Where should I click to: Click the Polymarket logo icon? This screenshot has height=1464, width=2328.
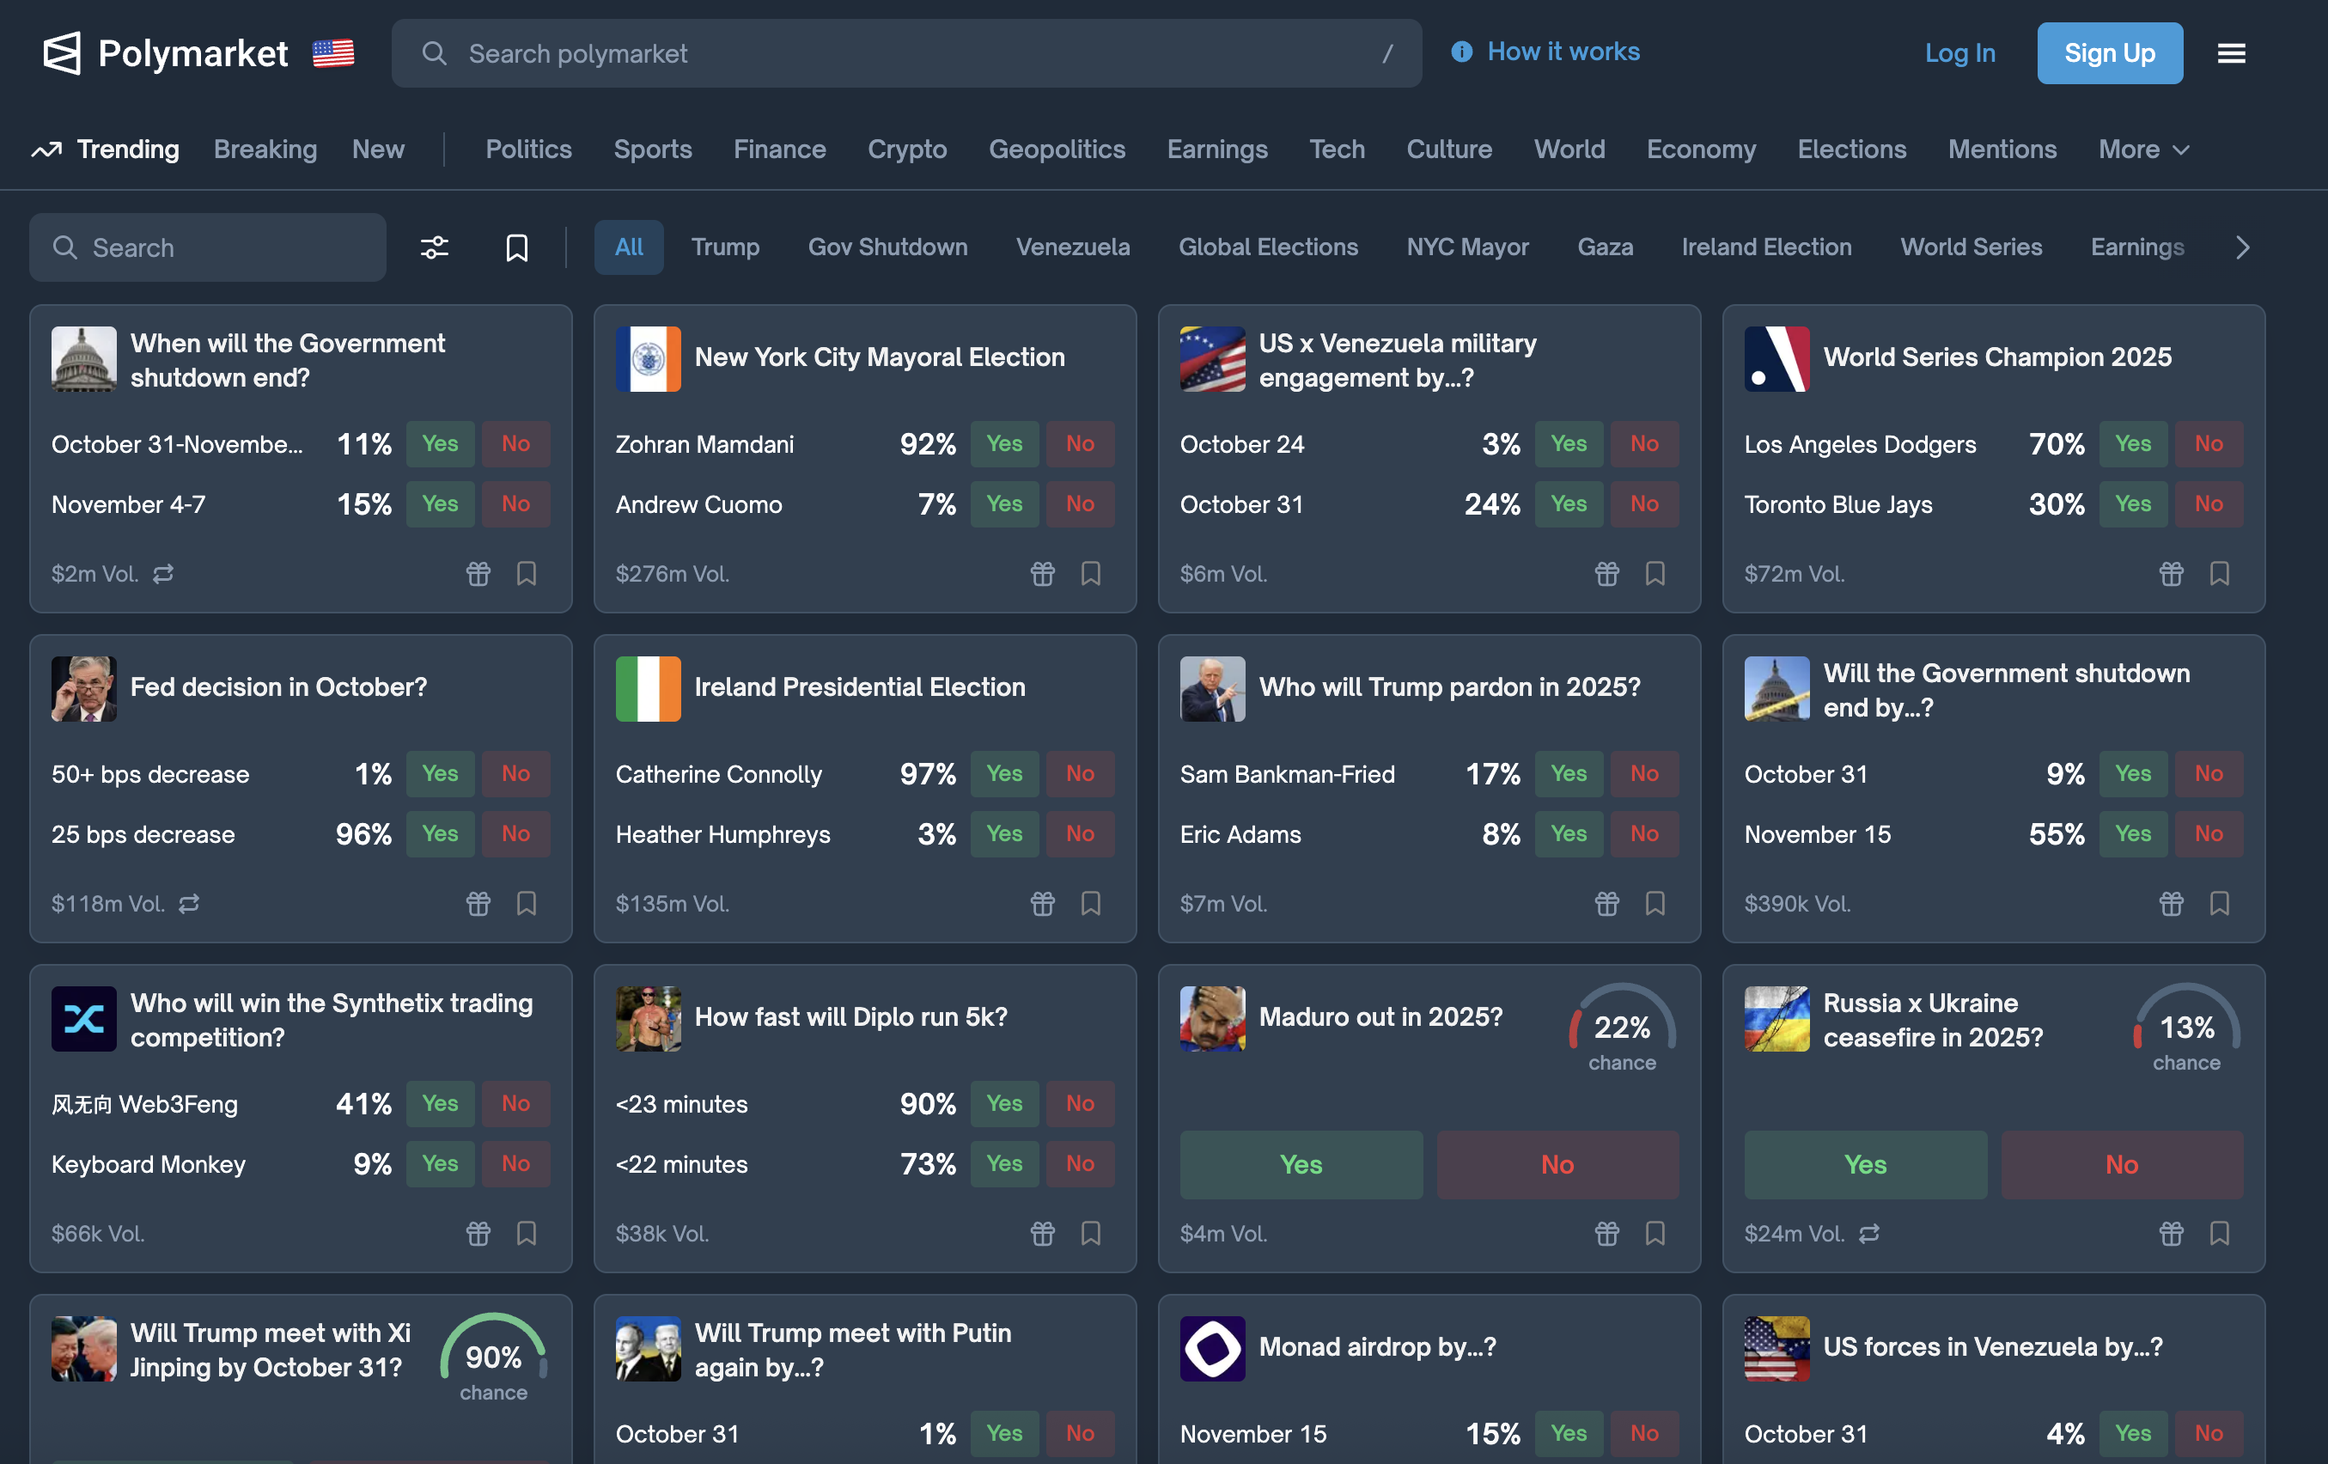click(x=62, y=53)
